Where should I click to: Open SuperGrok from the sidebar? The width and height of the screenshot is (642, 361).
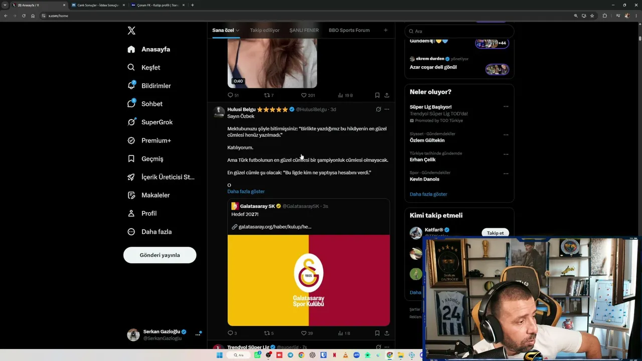coord(150,122)
